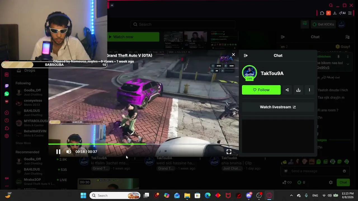Click the Windows taskbar Search box
The width and height of the screenshot is (358, 201).
coord(115,195)
